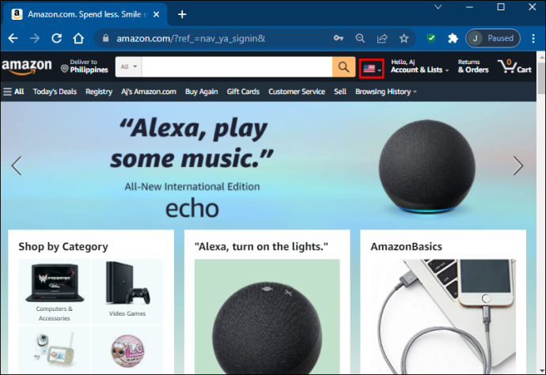Click the page vertical scrollbar thumb

point(541,78)
